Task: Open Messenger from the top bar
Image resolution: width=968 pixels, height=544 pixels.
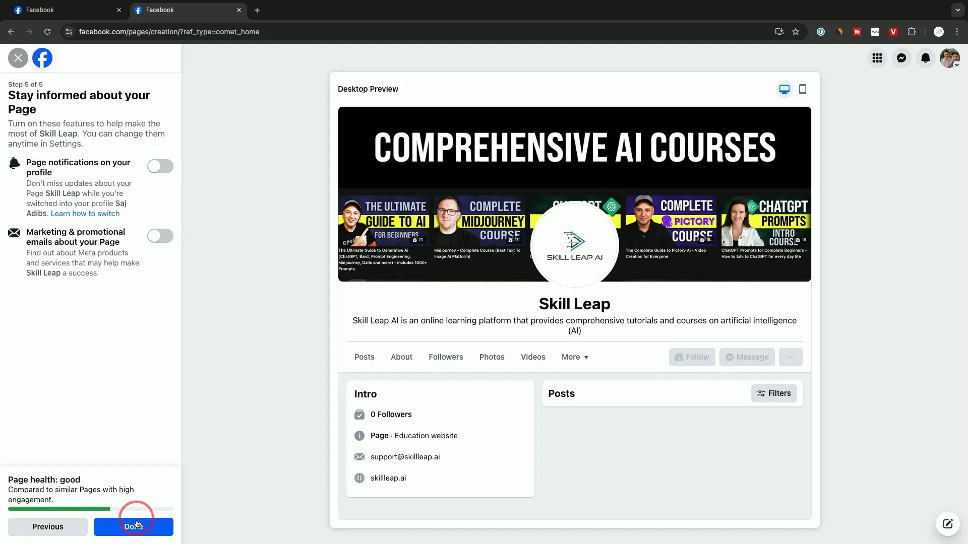Action: tap(901, 58)
